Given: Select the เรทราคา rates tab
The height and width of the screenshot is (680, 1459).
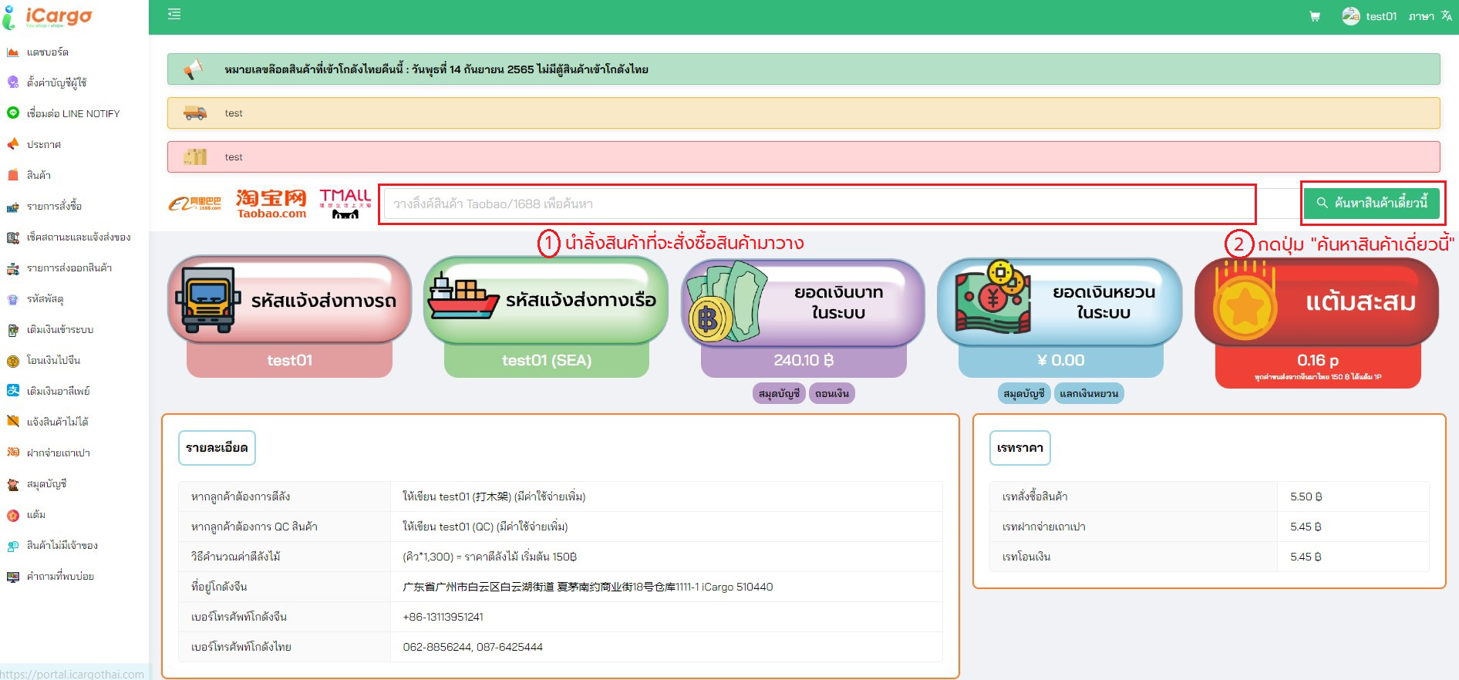Looking at the screenshot, I should coord(1020,448).
